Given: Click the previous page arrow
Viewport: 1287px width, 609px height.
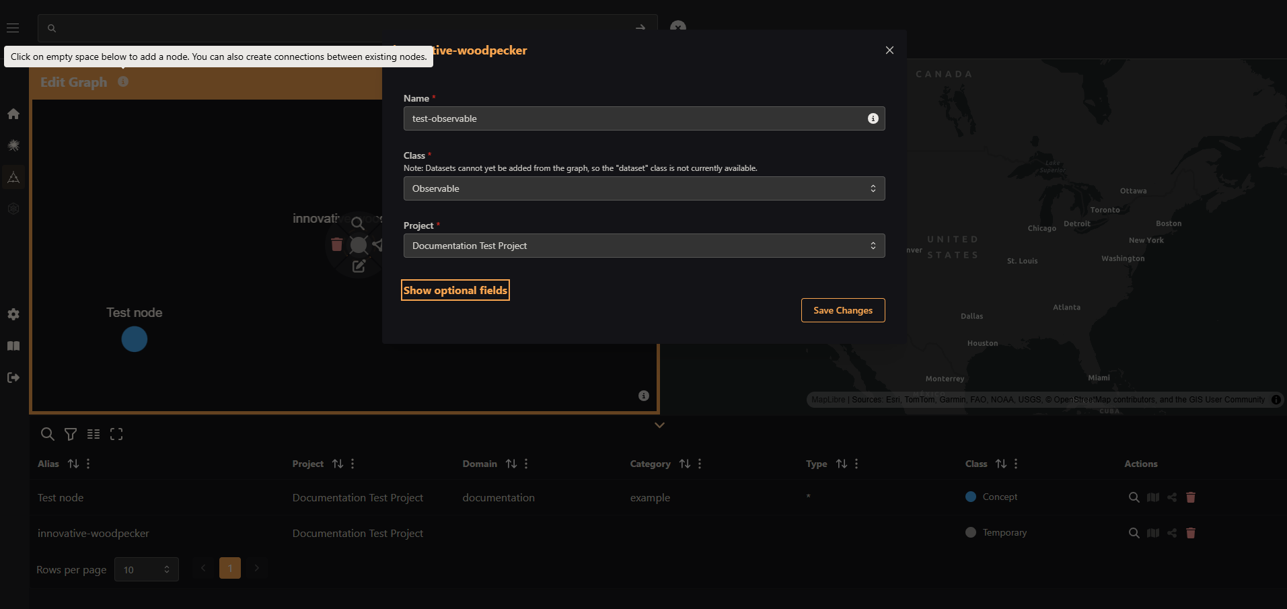Looking at the screenshot, I should 203,568.
